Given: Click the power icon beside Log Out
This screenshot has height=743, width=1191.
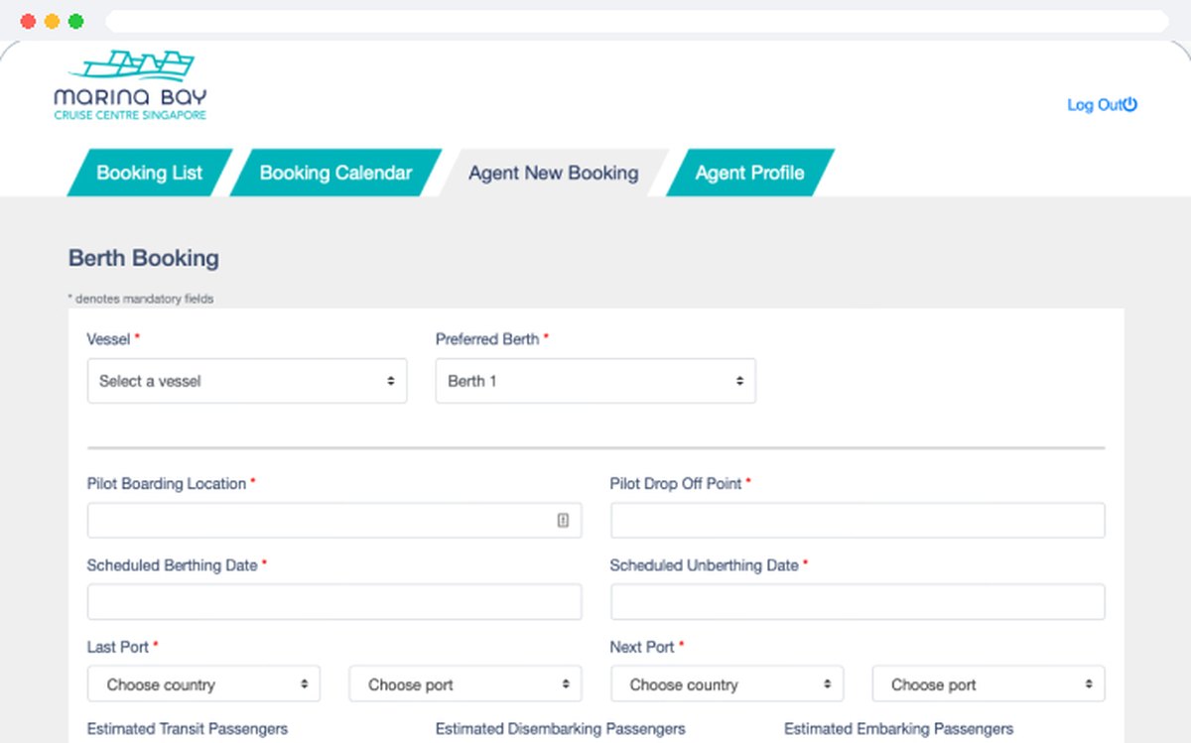Looking at the screenshot, I should click(x=1129, y=104).
